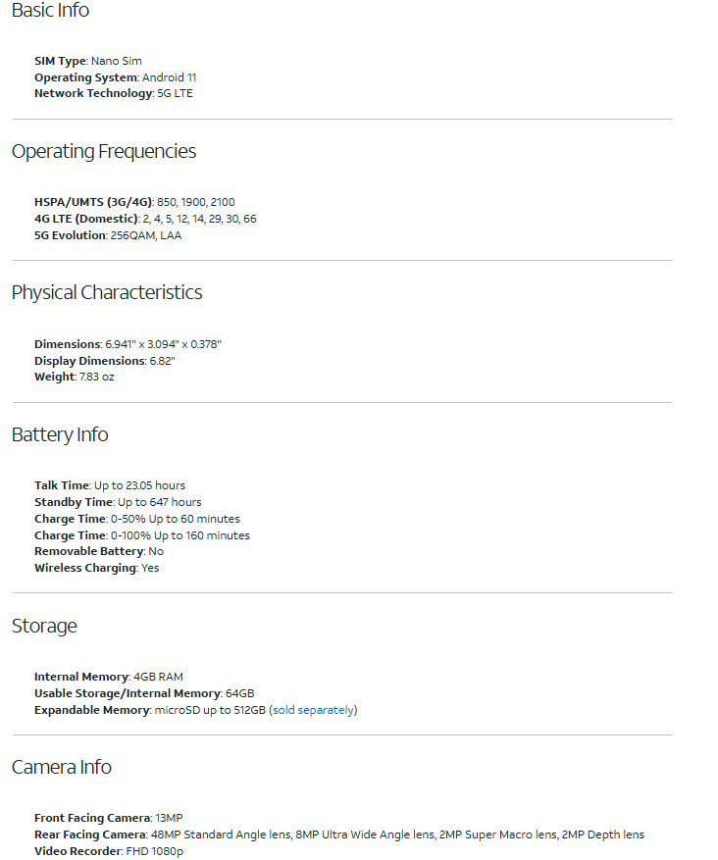Viewport: 718px width, 860px height.
Task: Select the Operating Frequencies heading
Action: (x=104, y=151)
